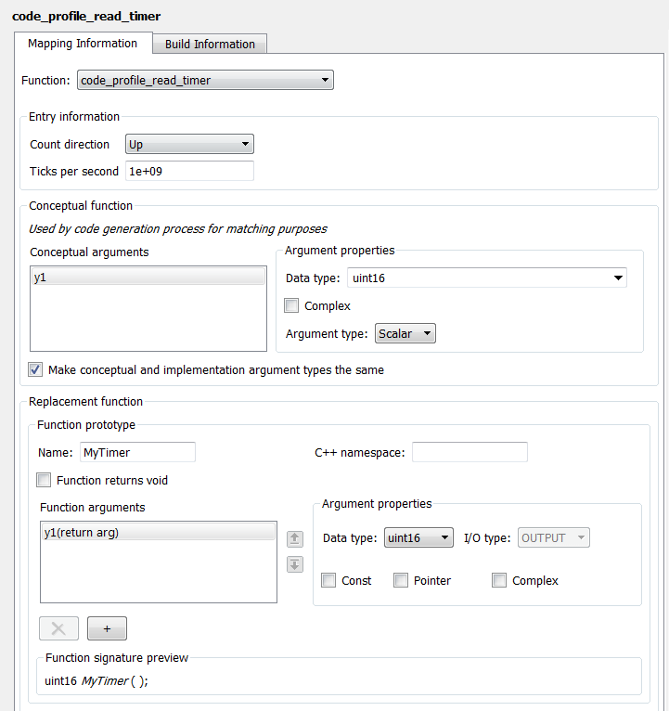This screenshot has height=711, width=669.
Task: Enable the Pointer checkbox
Action: pos(401,580)
